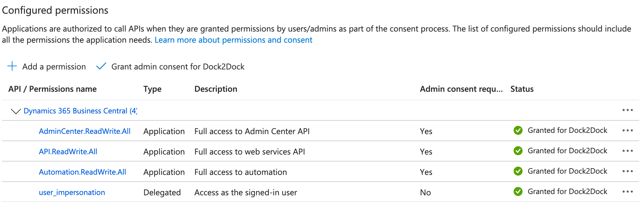The height and width of the screenshot is (202, 643).
Task: Open ellipsis menu for Dynamics 365 Business Central row
Action: [x=627, y=110]
